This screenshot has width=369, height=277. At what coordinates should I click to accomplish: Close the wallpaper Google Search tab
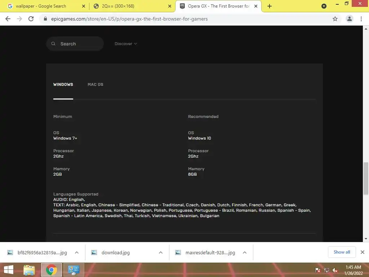pyautogui.click(x=84, y=6)
